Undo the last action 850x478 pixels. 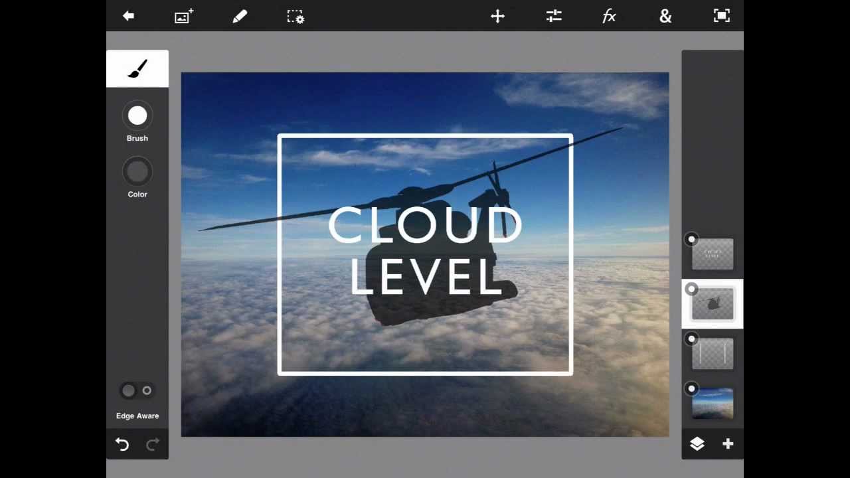[x=122, y=444]
